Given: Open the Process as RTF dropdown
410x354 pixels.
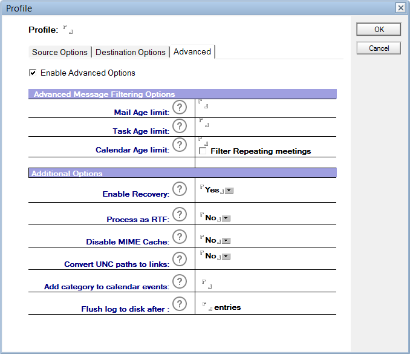Looking at the screenshot, I should point(227,218).
